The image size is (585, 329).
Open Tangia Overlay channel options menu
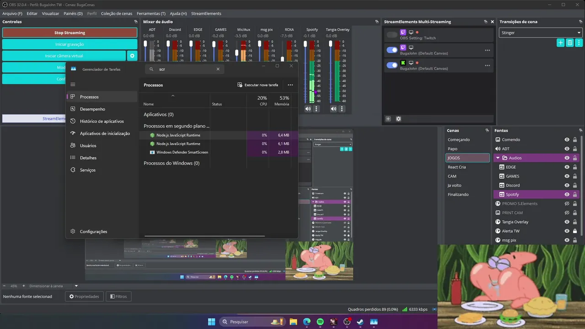coord(342,109)
